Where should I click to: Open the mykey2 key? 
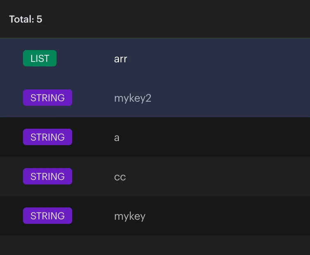(132, 98)
